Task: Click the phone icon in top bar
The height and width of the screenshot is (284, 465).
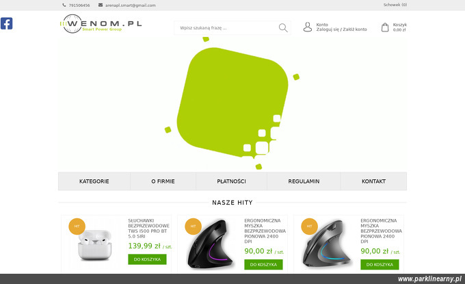Action: 64,5
